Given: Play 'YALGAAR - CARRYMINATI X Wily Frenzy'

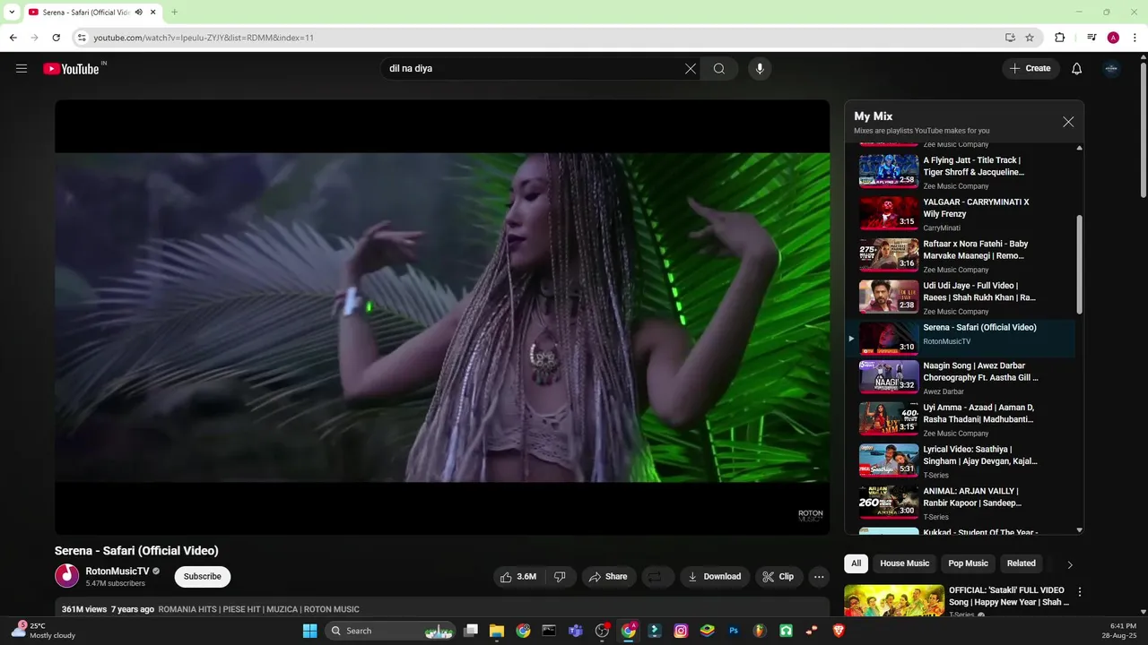Looking at the screenshot, I should 961,214.
